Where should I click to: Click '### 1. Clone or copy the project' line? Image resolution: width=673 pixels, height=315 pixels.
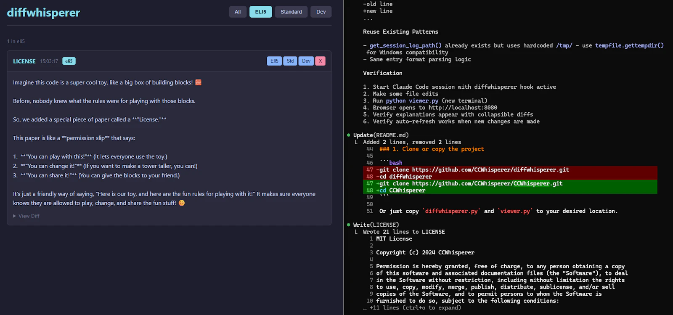point(432,149)
